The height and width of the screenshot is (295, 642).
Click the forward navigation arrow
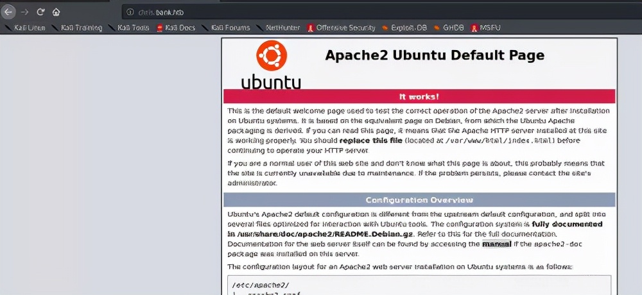tap(24, 12)
